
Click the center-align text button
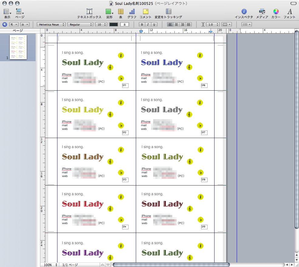coord(177,24)
